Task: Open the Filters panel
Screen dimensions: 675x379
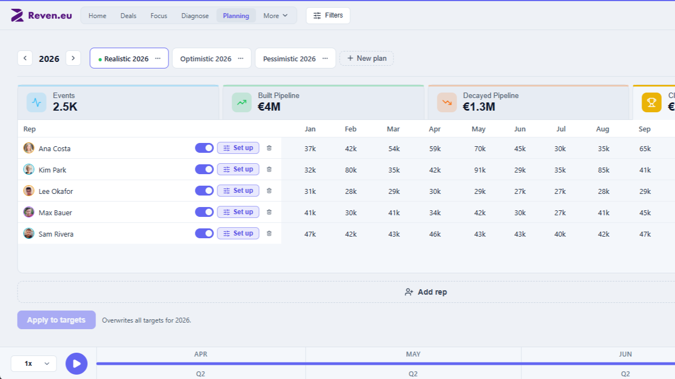Action: tap(328, 15)
